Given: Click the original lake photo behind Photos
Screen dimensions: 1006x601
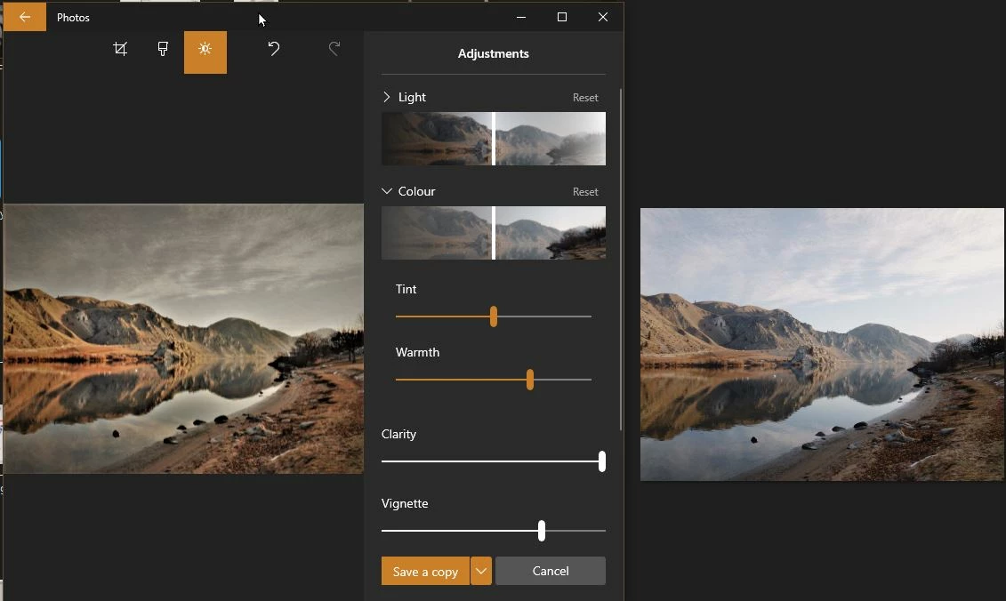Looking at the screenshot, I should point(823,344).
